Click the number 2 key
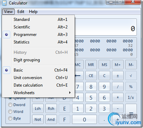This screenshot has width=143, height=128. (x=91, y=108)
